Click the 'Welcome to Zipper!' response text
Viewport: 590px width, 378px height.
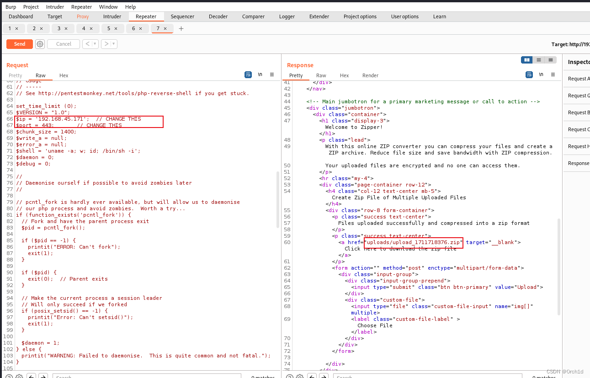(354, 127)
